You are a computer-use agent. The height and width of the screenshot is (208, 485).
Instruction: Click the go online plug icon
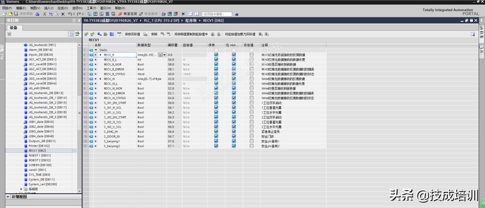tap(120, 14)
